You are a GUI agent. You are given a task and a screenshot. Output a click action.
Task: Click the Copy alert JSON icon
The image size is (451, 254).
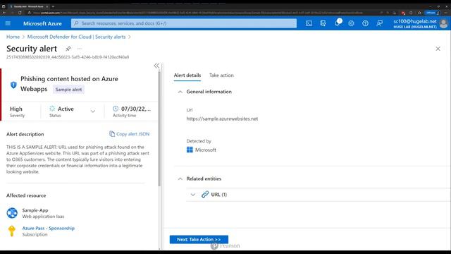(x=112, y=134)
